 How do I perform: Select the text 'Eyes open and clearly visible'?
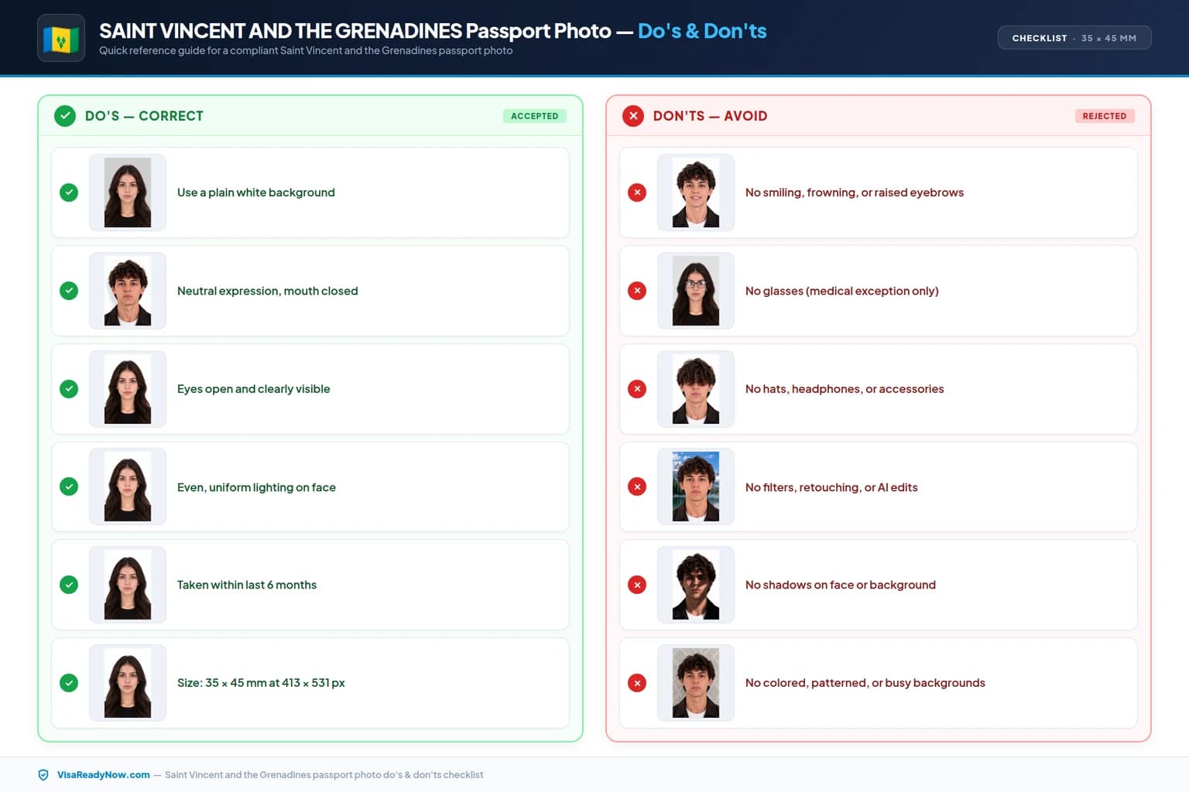coord(254,389)
